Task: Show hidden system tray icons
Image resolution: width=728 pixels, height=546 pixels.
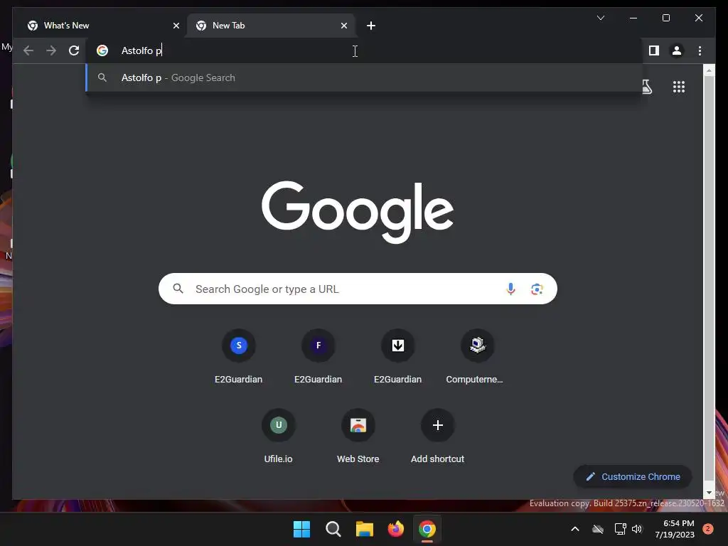Action: click(574, 529)
